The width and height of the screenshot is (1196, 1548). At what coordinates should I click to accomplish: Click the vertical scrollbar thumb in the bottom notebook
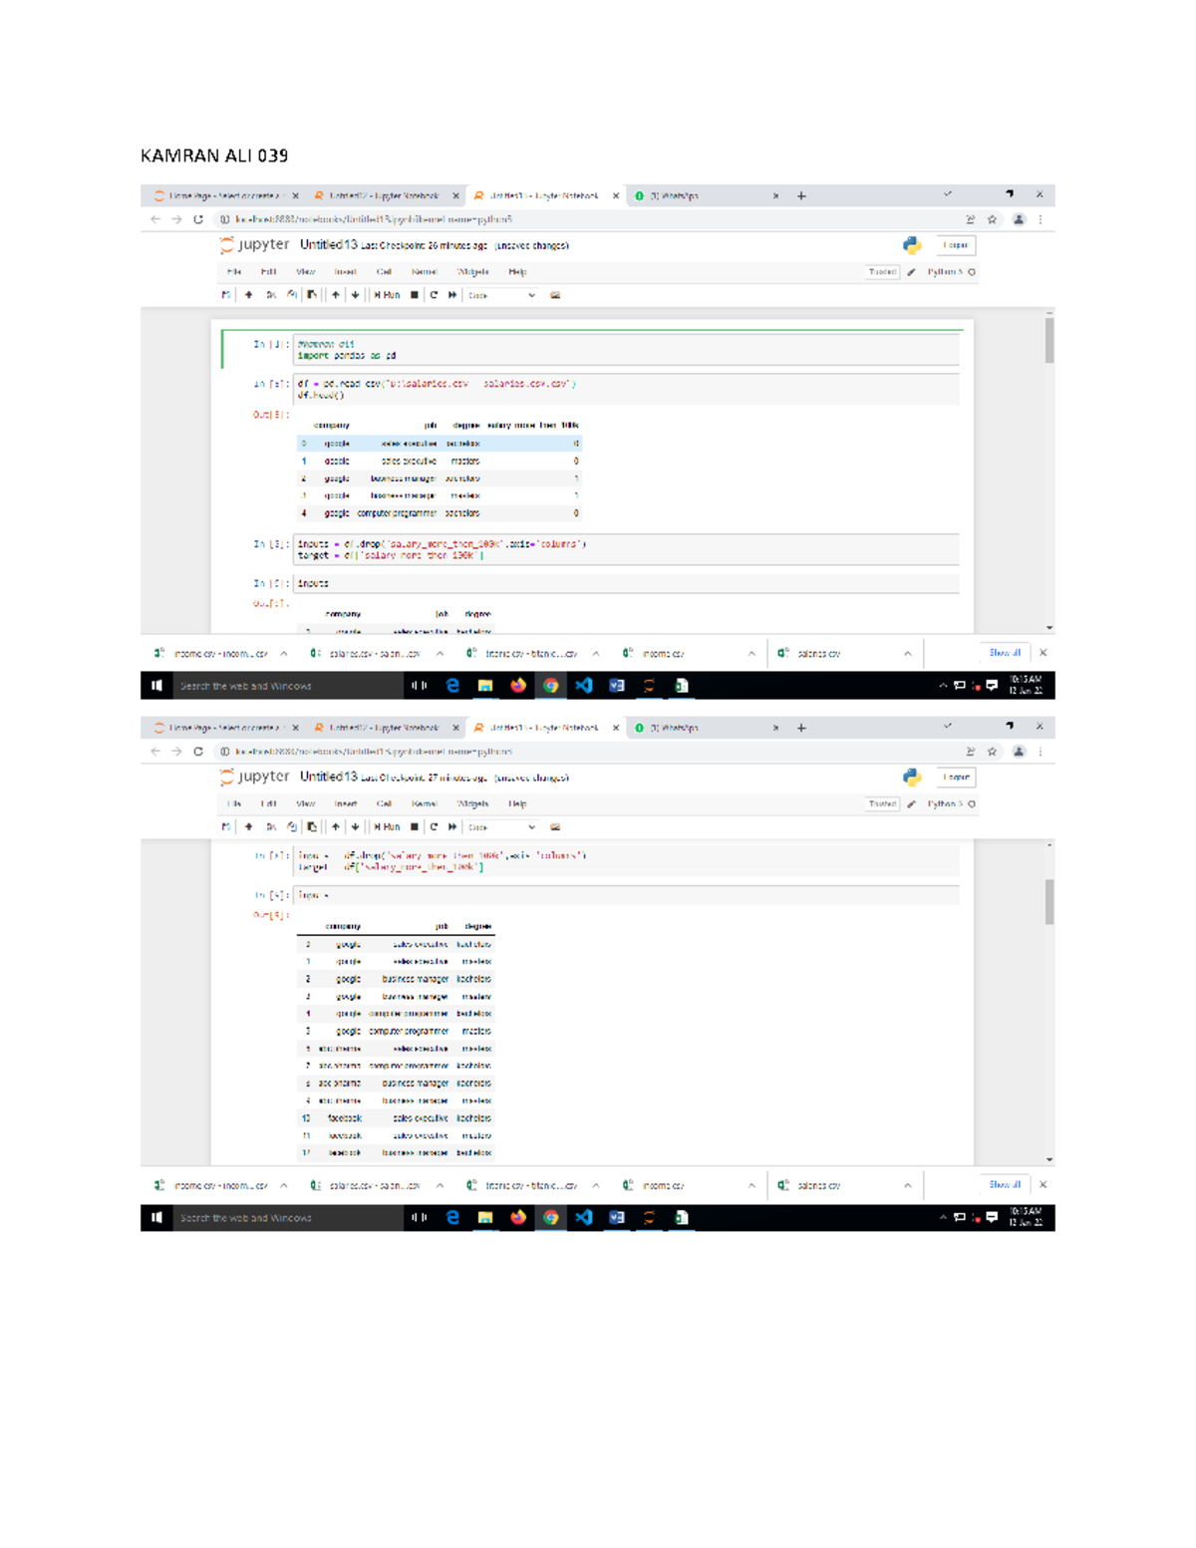tap(1049, 902)
